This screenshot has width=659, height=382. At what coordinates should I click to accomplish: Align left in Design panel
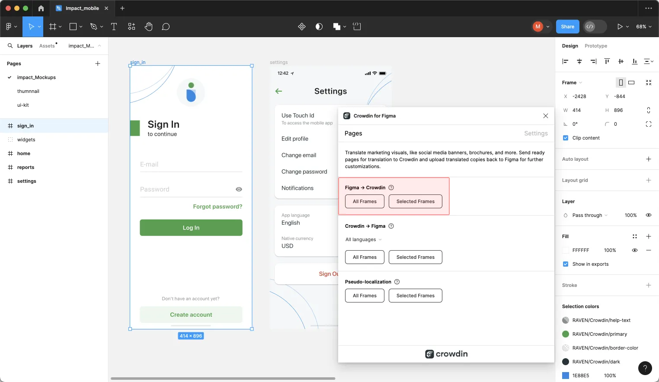(565, 61)
